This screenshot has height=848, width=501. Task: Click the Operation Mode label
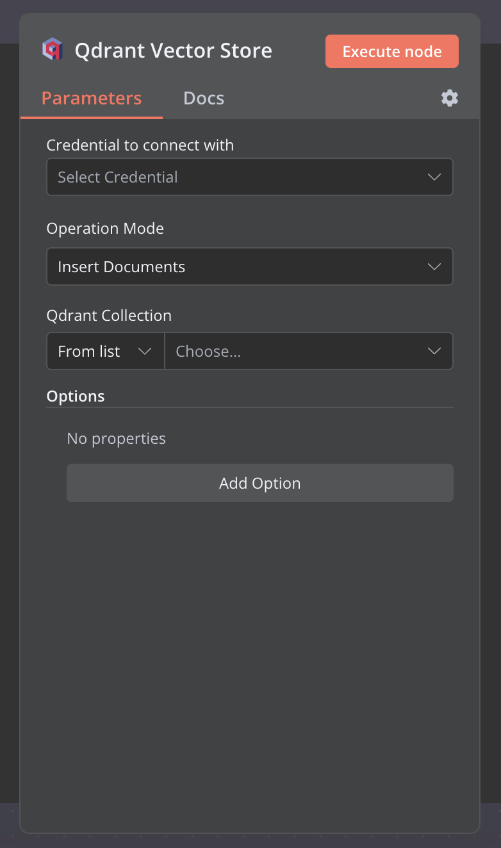point(105,229)
